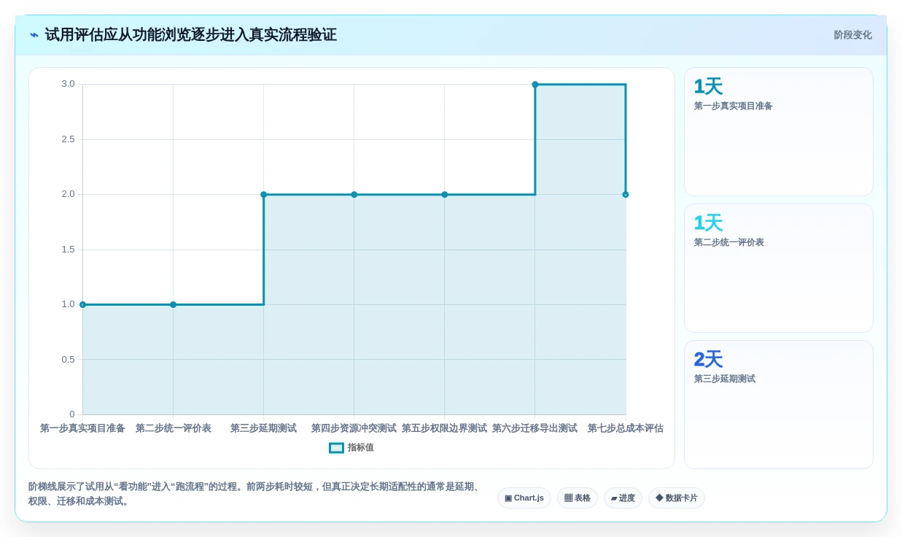The width and height of the screenshot is (902, 537).
Task: Click the title 试用评估应从功能浏览逐步进入真实流程验证
Action: (x=190, y=35)
